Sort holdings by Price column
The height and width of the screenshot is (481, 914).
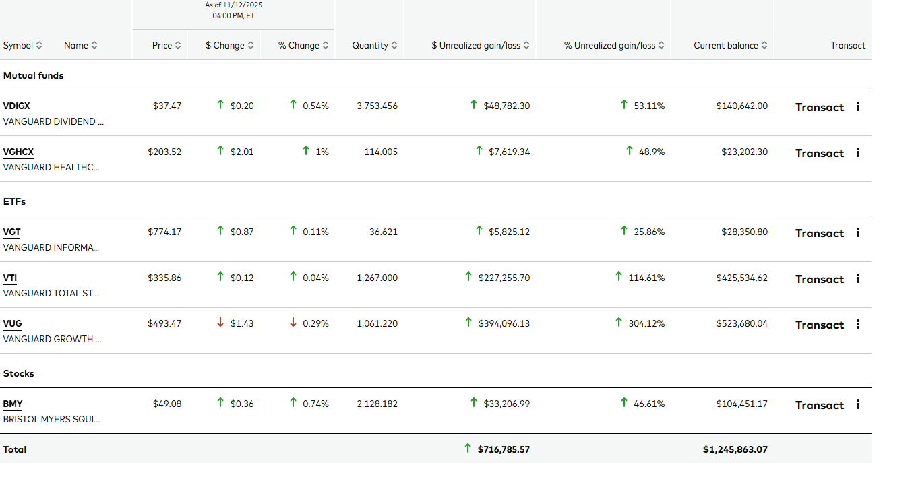166,45
